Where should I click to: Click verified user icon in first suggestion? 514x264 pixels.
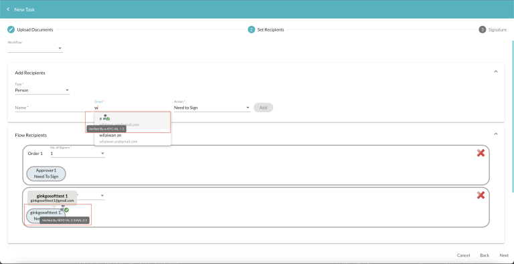(x=106, y=118)
